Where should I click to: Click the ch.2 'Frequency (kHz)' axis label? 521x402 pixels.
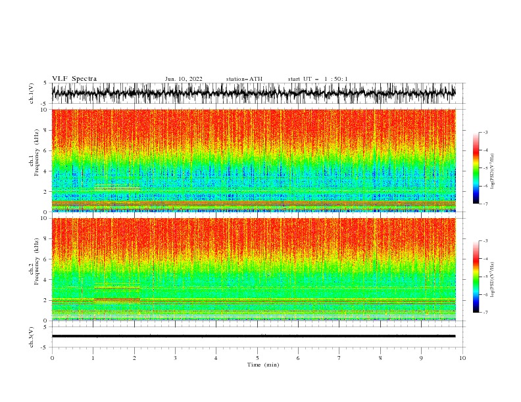tap(37, 261)
